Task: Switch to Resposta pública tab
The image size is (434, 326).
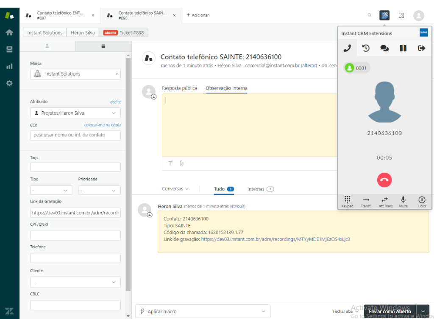Action: [179, 88]
